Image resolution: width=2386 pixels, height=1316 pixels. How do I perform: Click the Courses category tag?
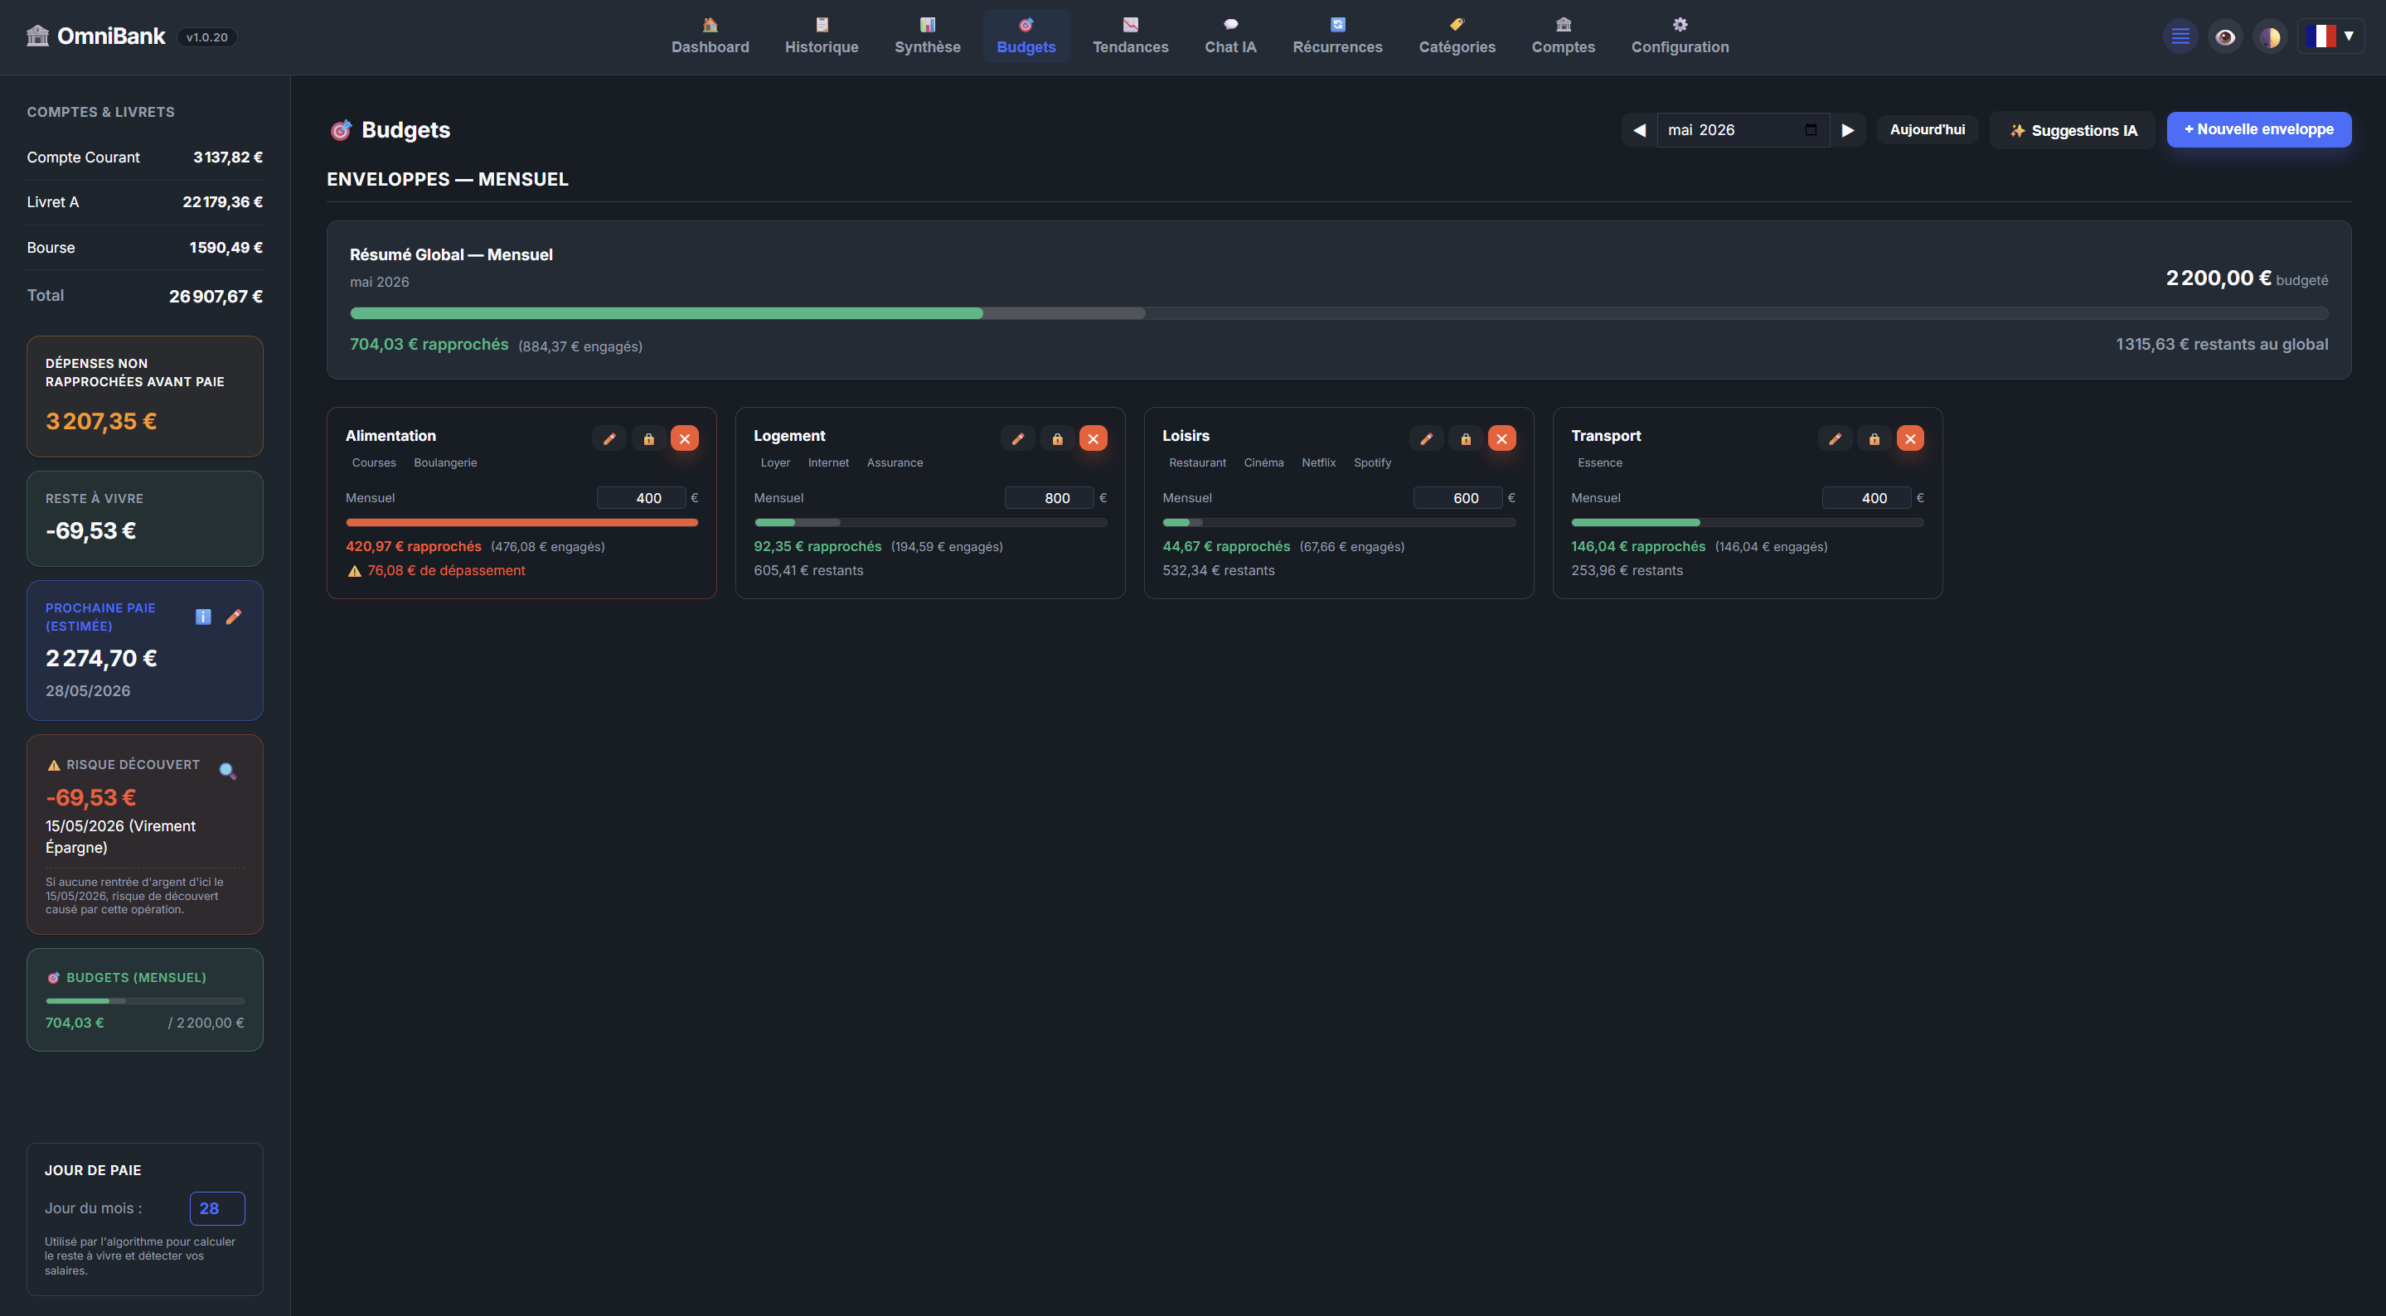[374, 462]
